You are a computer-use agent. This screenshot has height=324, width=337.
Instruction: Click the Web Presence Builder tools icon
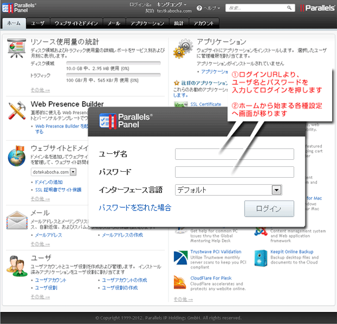point(17,110)
